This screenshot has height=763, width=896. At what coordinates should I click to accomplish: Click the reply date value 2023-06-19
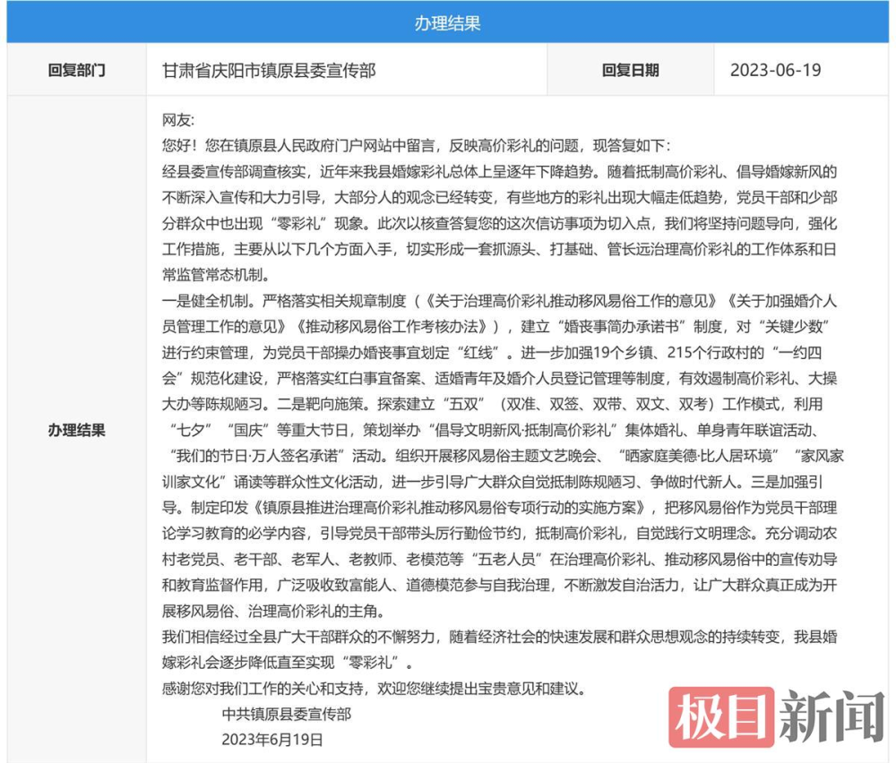pyautogui.click(x=775, y=70)
